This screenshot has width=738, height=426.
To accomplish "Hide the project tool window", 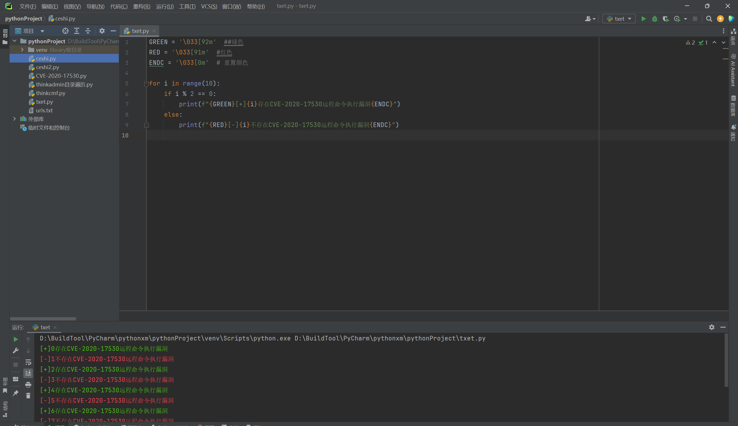I will 113,31.
